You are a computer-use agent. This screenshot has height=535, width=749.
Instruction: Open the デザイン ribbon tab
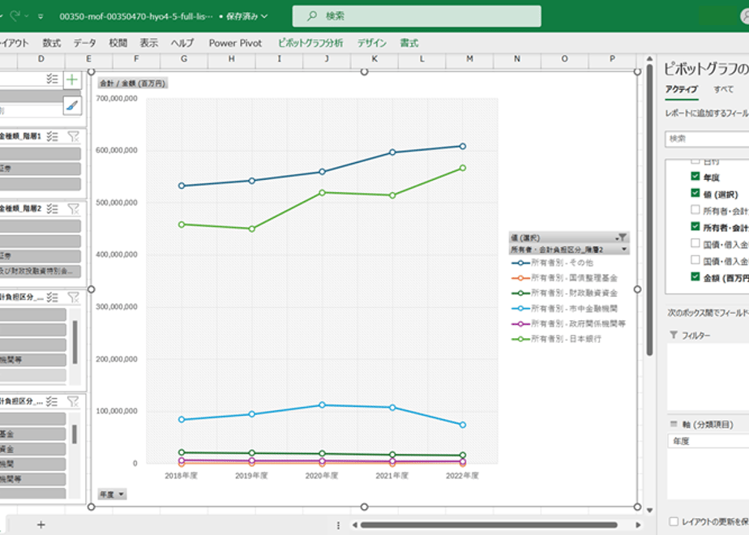click(371, 43)
